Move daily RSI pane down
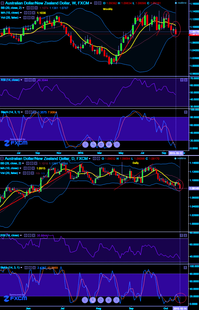Screen dimensions: 199x310 (x=186, y=235)
